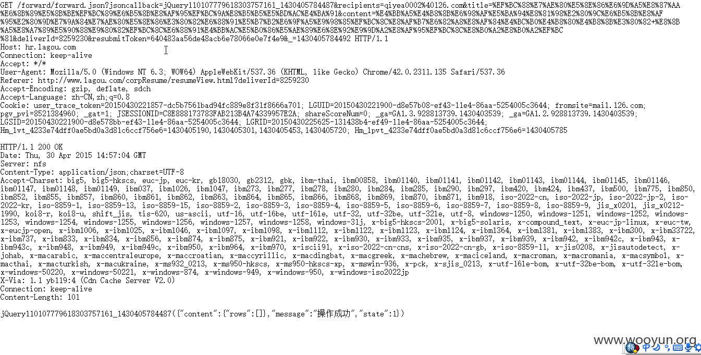Click the Accept-Encoding gzip, deflate line
The height and width of the screenshot is (355, 701).
point(75,89)
